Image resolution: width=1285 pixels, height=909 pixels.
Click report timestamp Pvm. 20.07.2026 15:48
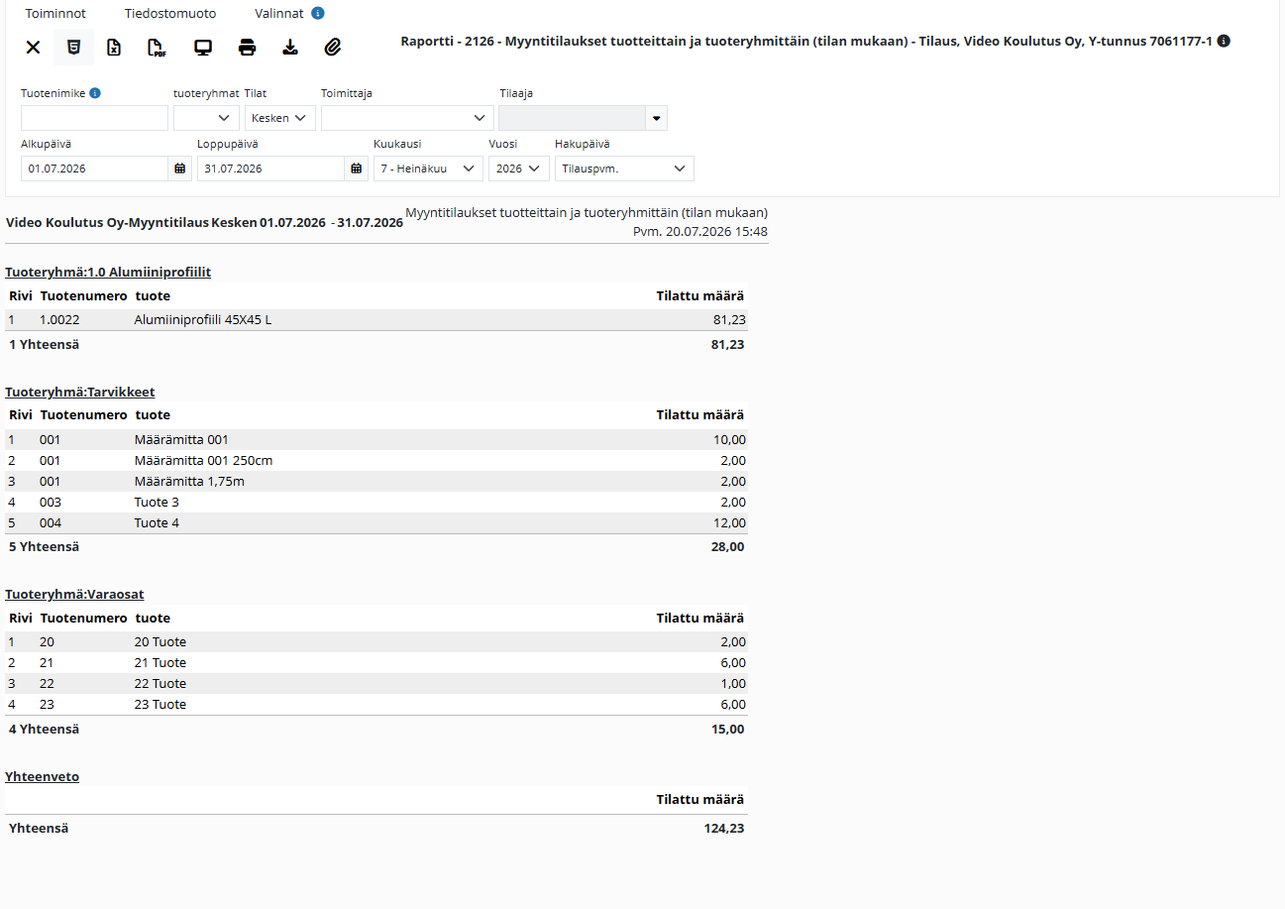point(700,231)
